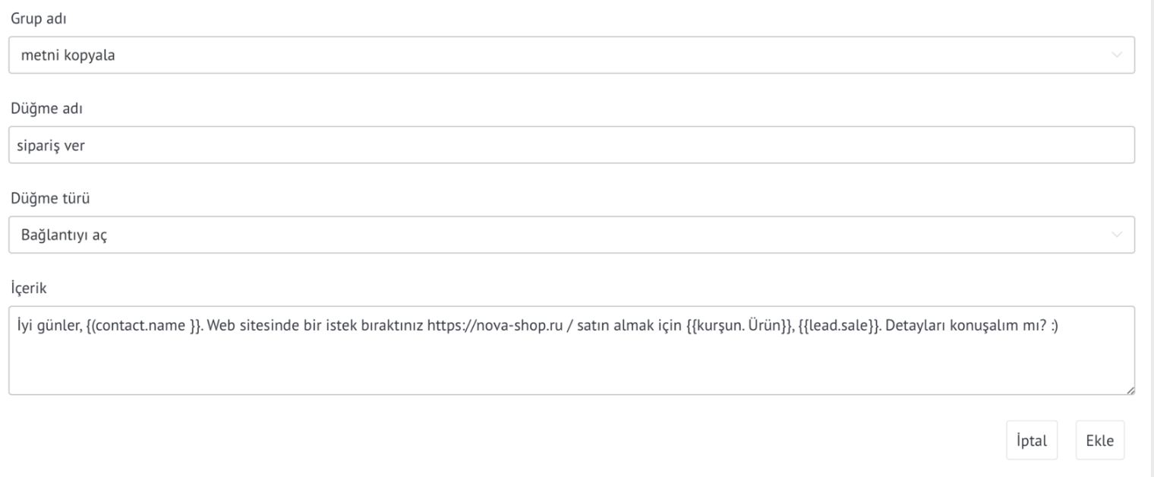Focus the Düğme adı input with 'sipariş ver'
The image size is (1154, 477).
[572, 145]
